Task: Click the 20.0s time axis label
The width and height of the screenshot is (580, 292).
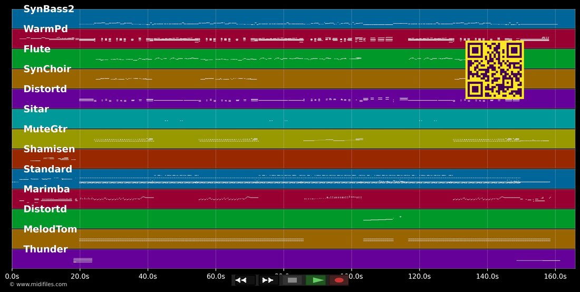Action: click(80, 277)
